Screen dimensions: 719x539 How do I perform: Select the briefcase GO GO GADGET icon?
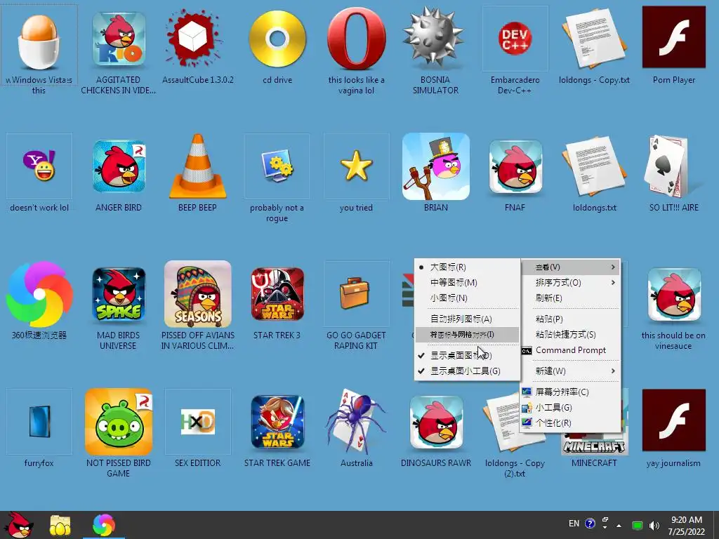tap(356, 294)
